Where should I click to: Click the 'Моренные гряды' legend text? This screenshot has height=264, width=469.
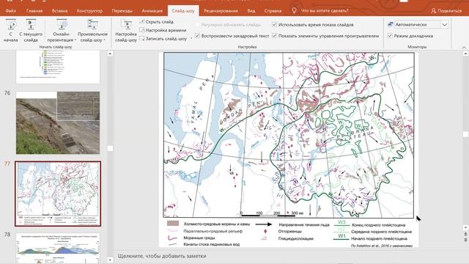[199, 238]
